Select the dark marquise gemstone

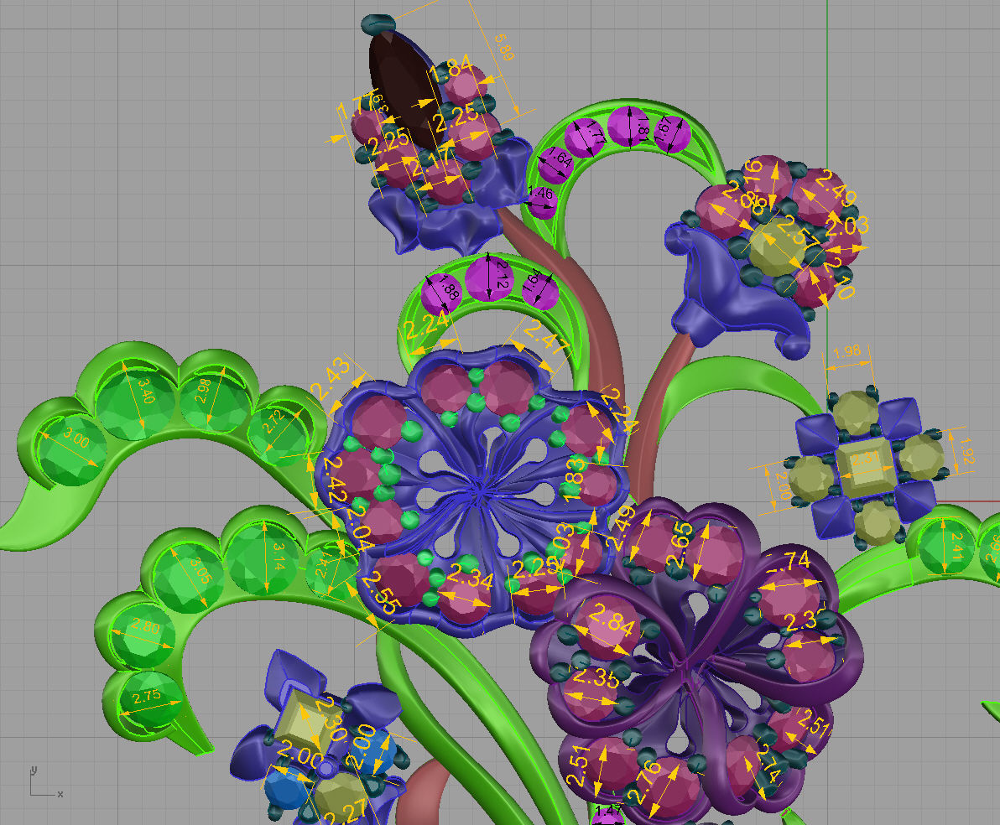click(406, 89)
